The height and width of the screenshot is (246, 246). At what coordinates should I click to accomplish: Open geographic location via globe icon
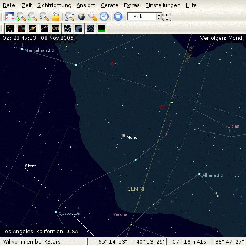(81, 16)
